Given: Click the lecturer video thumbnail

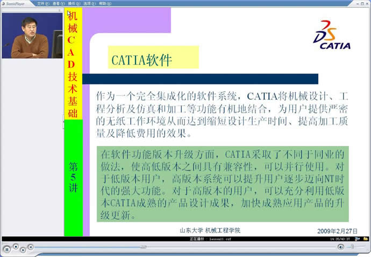Looking at the screenshot, I should point(32,35).
